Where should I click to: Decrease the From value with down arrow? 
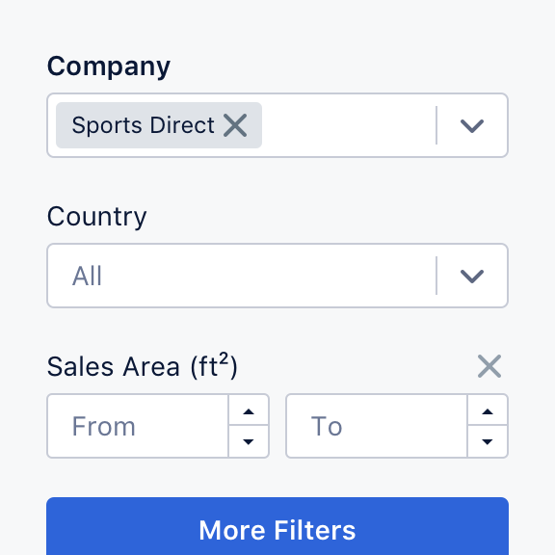249,441
